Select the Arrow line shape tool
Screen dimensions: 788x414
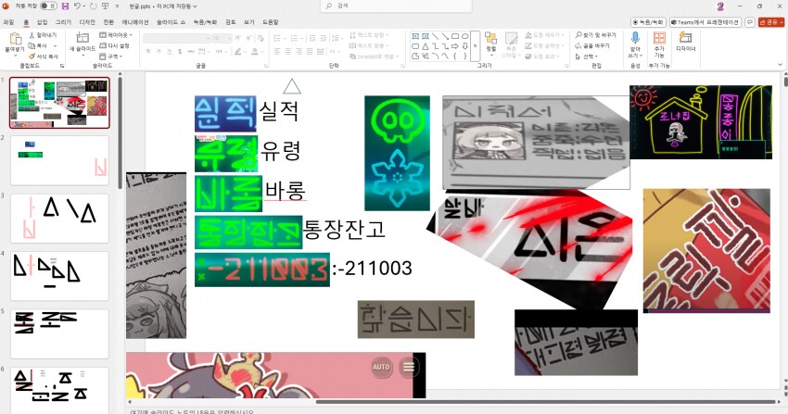445,36
